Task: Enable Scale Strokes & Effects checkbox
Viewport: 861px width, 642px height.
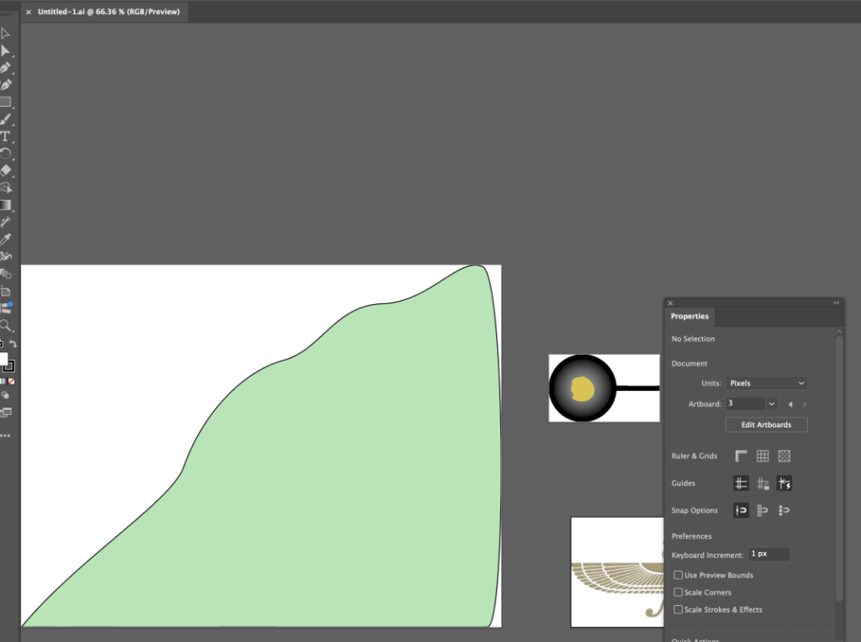Action: pos(679,609)
